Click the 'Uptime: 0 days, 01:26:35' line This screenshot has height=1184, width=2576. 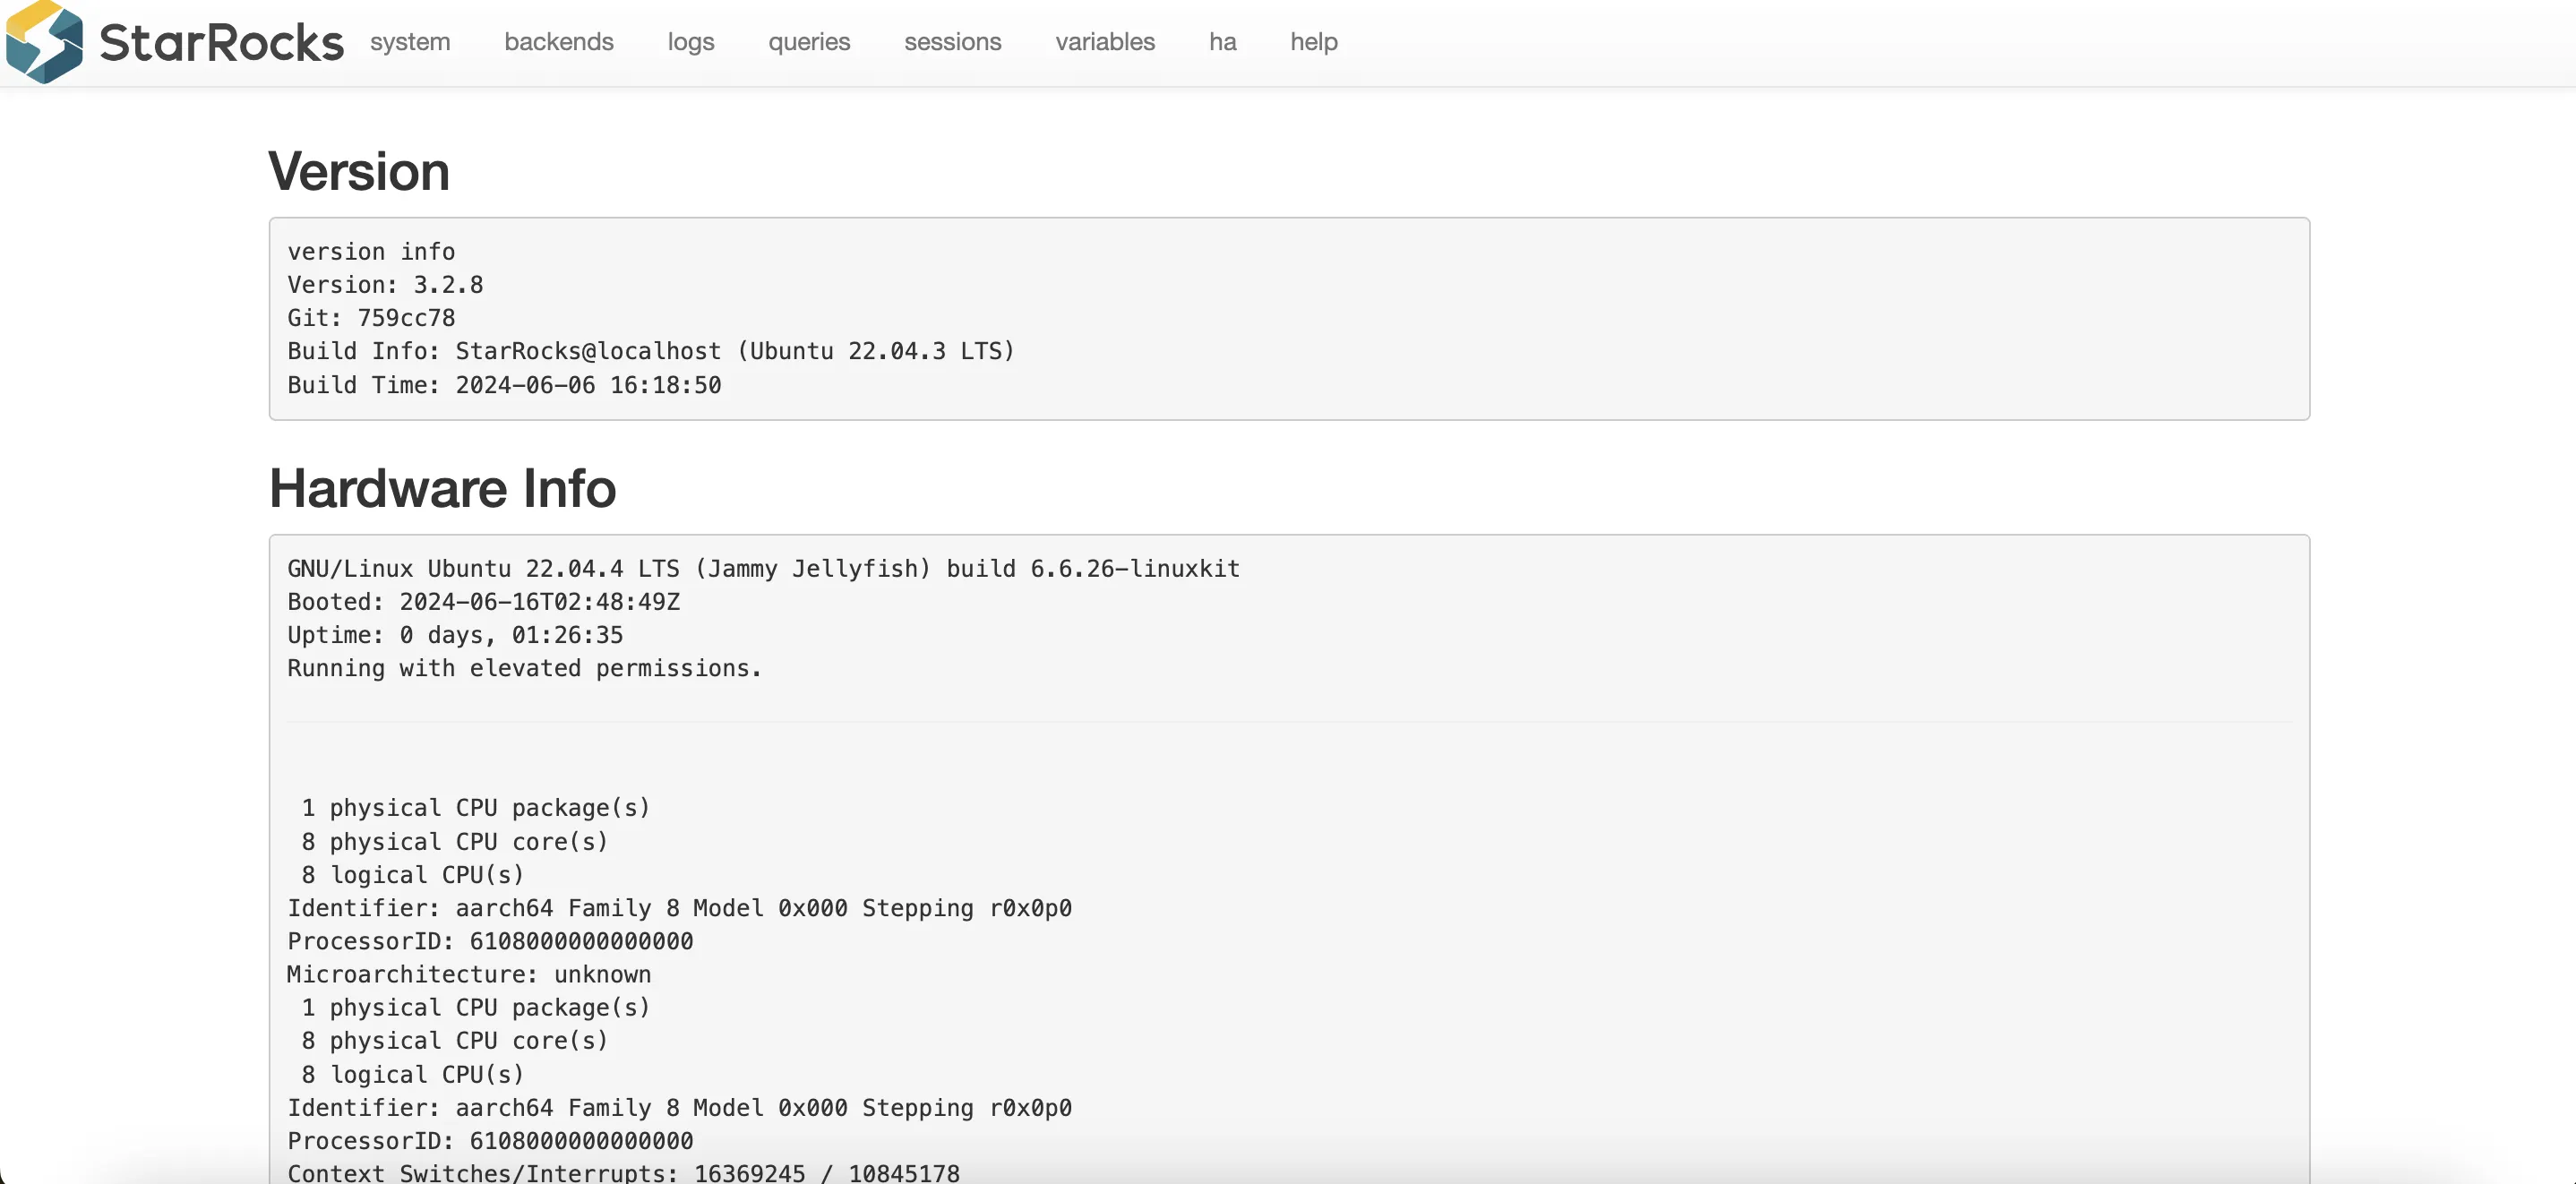click(x=455, y=635)
